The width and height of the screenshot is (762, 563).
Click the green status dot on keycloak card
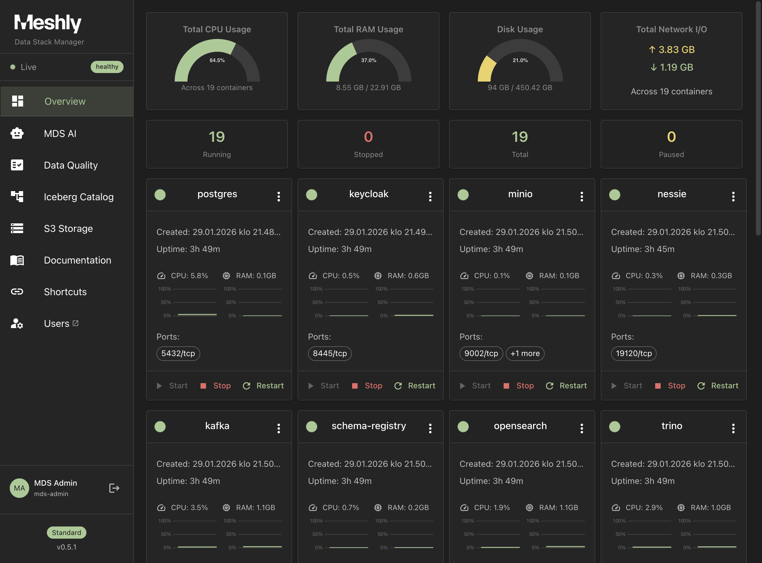coord(312,194)
